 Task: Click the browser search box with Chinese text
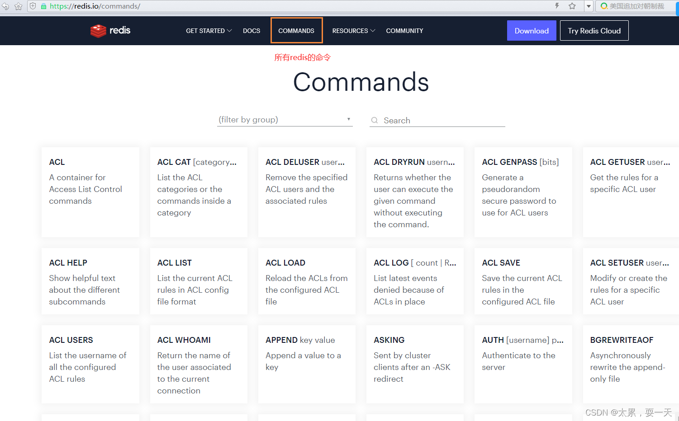pos(636,6)
